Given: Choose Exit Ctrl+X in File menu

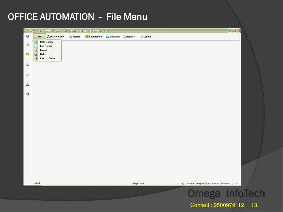Looking at the screenshot, I should [48, 59].
